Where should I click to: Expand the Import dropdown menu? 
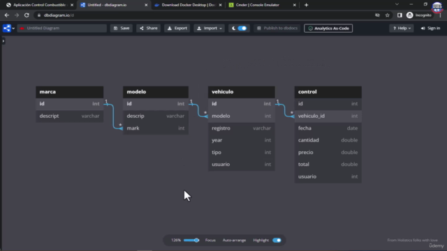[210, 28]
